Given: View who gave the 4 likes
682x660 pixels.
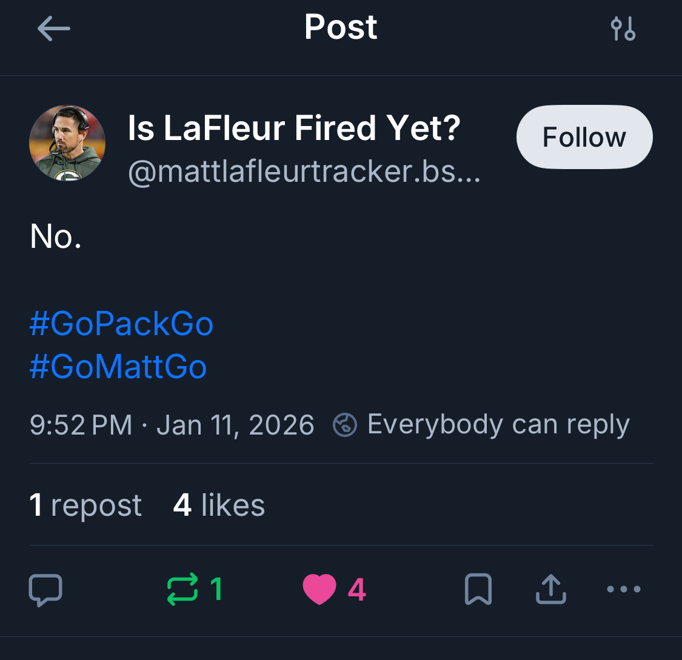Looking at the screenshot, I should tap(219, 505).
